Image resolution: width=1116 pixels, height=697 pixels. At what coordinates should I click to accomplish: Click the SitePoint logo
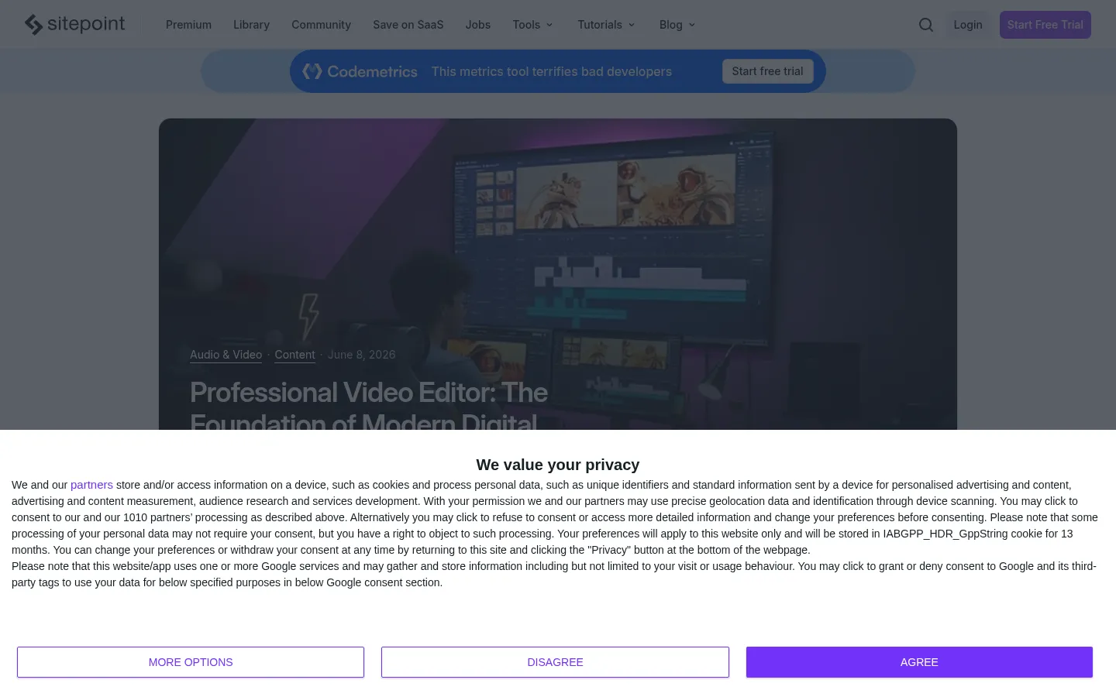74,25
